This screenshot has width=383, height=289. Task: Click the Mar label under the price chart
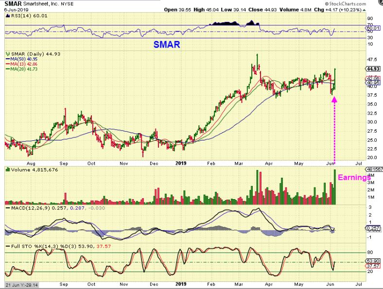(x=239, y=163)
